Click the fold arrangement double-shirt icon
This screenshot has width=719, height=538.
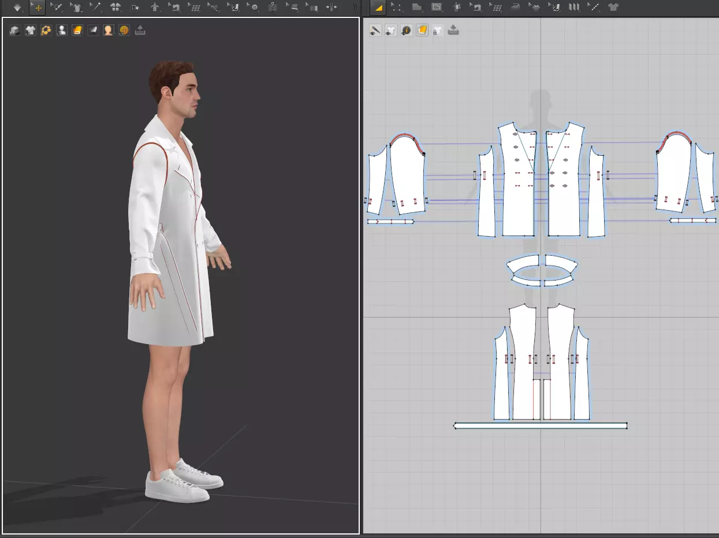(x=116, y=8)
